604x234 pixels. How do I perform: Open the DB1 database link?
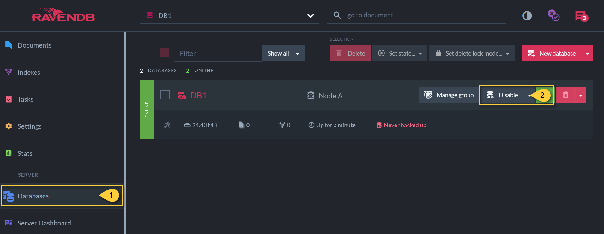(x=198, y=95)
